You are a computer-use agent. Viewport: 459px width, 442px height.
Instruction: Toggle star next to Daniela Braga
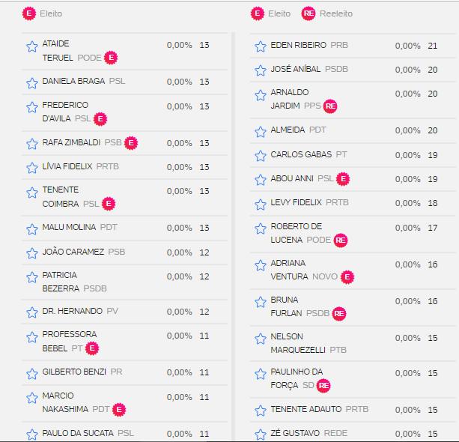coord(32,82)
